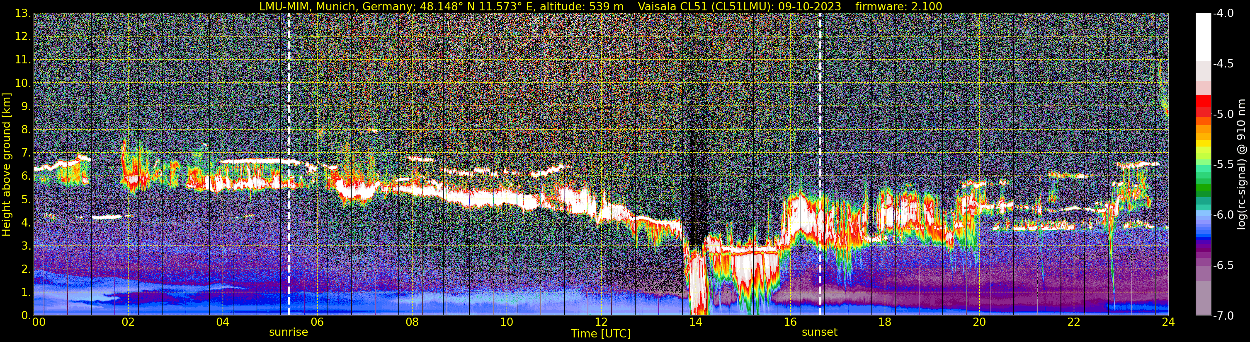Click the '5.' height axis tick label
The width and height of the screenshot is (1250, 342).
pyautogui.click(x=26, y=200)
